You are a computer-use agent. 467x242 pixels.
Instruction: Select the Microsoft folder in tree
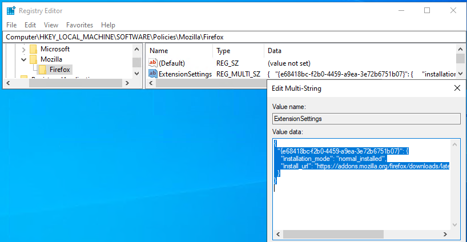55,49
